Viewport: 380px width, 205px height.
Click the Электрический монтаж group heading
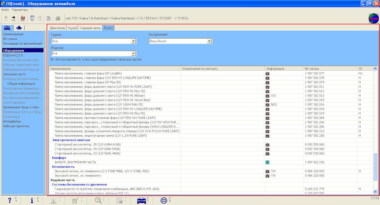[71, 140]
